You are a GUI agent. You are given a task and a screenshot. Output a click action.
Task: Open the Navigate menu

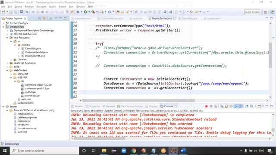click(x=41, y=6)
